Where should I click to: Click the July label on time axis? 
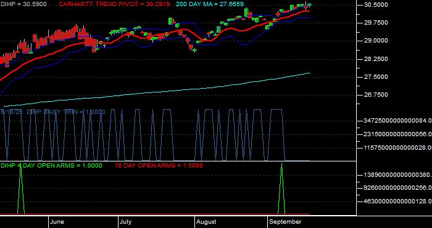pos(126,222)
